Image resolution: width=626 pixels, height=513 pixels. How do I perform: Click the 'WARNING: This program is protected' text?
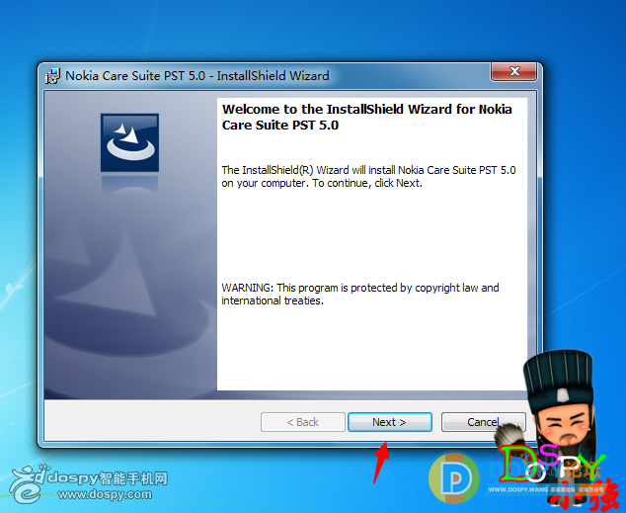[x=360, y=294]
